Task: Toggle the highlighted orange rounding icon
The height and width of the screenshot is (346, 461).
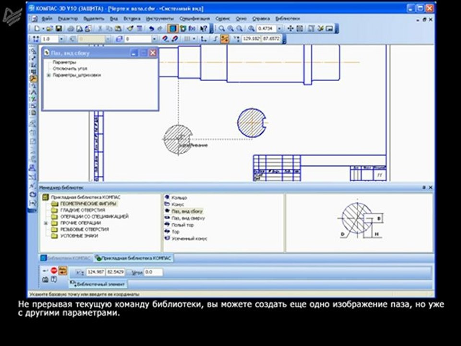Action: (225, 39)
